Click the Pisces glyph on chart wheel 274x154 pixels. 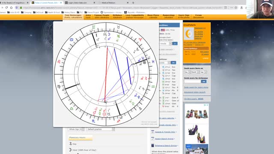click(153, 62)
